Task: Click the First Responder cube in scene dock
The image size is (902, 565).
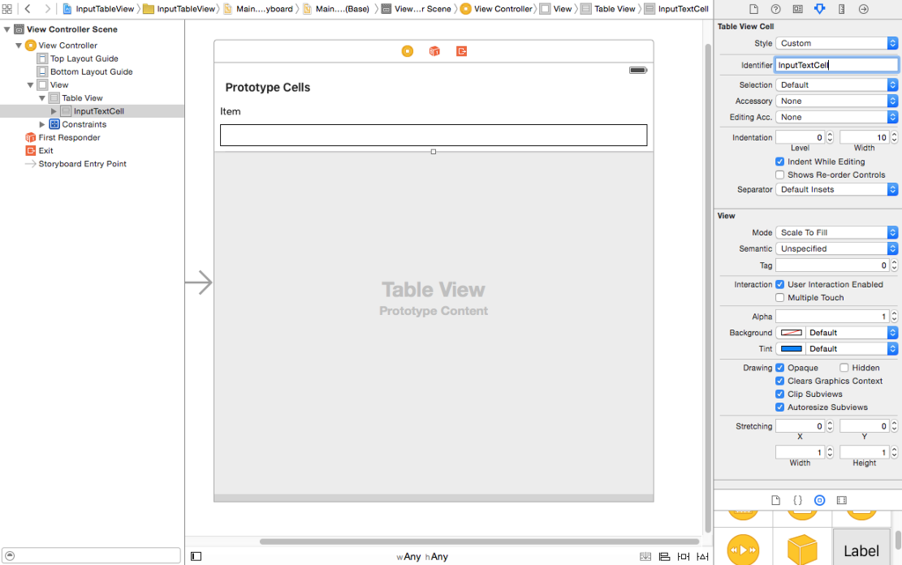Action: click(x=434, y=51)
